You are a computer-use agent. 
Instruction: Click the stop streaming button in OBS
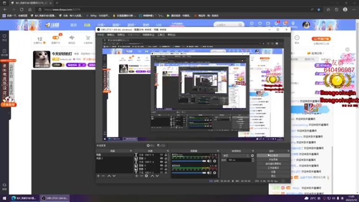(273, 155)
